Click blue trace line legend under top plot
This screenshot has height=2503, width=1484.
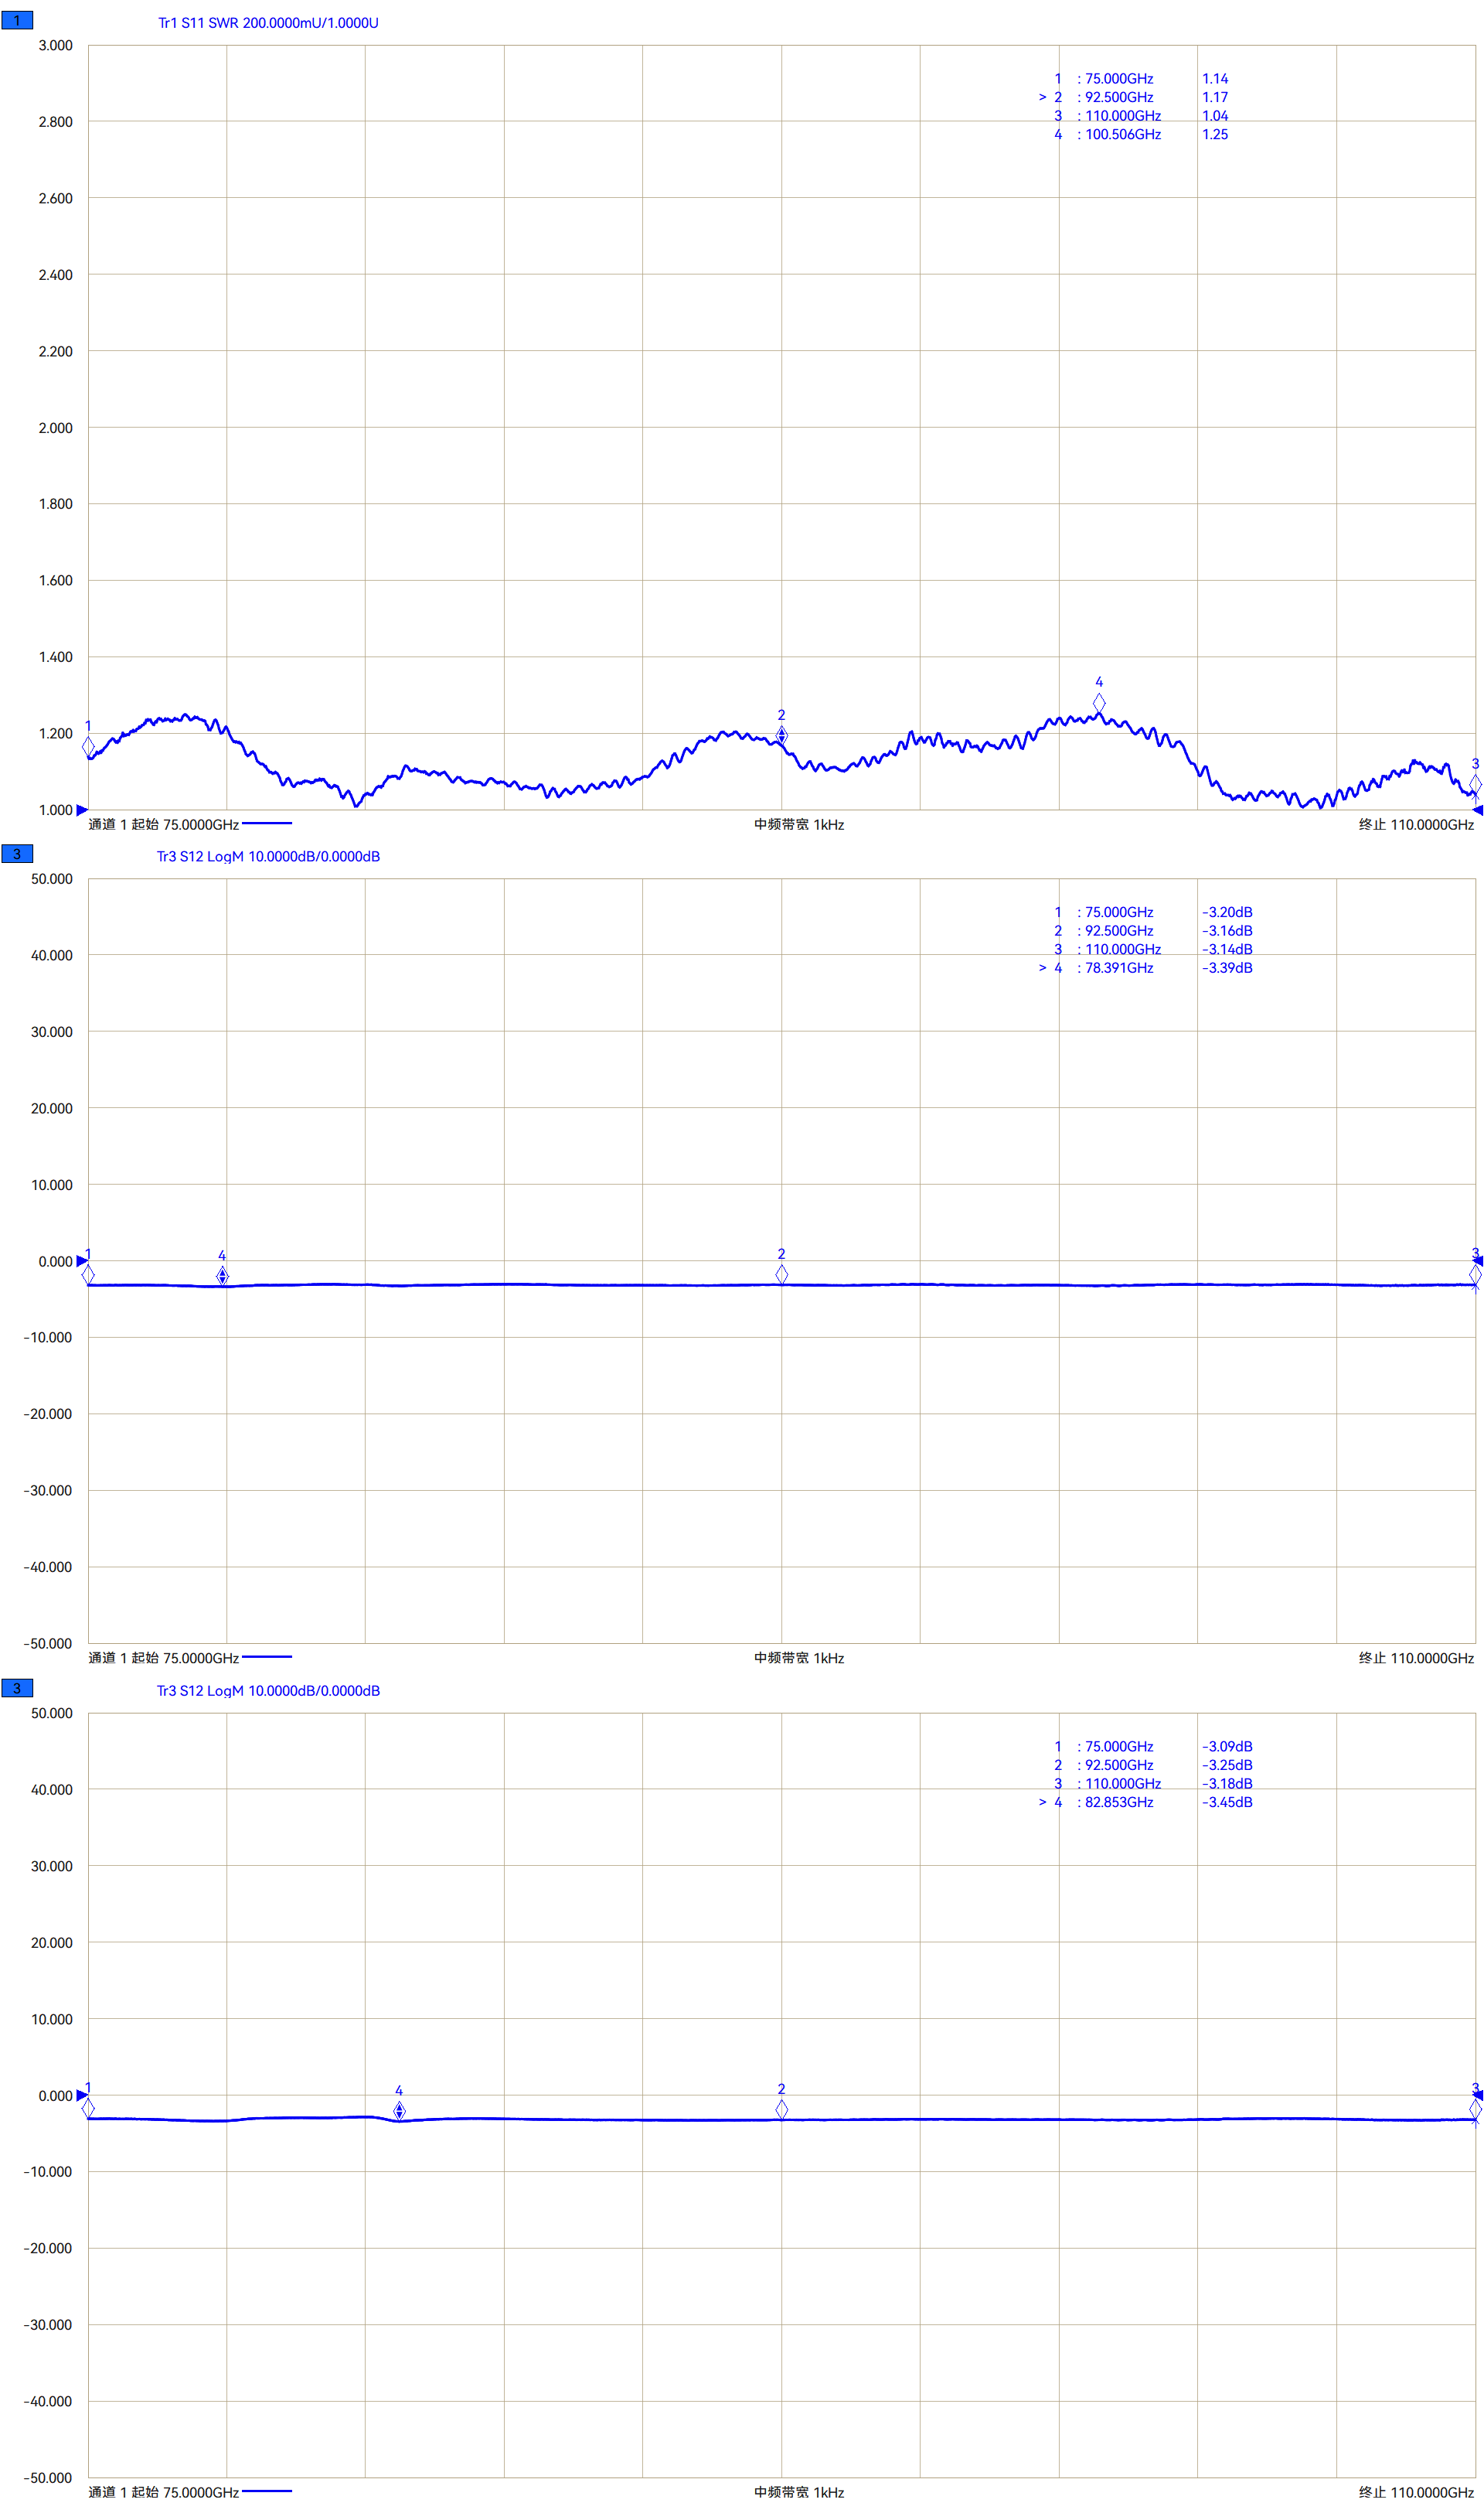pyautogui.click(x=266, y=824)
